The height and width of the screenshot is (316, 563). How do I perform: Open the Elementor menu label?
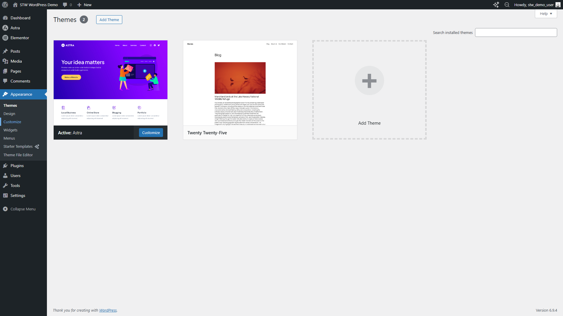point(20,38)
